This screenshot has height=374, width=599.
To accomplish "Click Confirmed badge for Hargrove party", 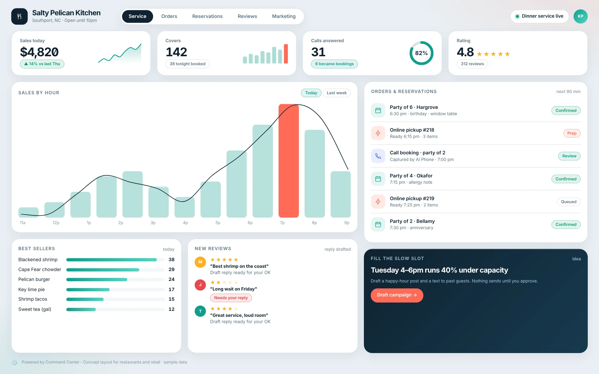I will (566, 111).
